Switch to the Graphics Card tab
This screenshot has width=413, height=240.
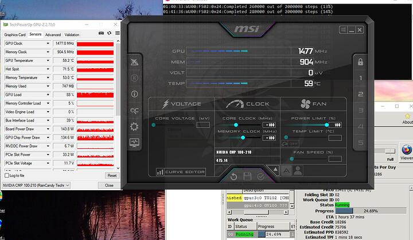click(x=15, y=35)
